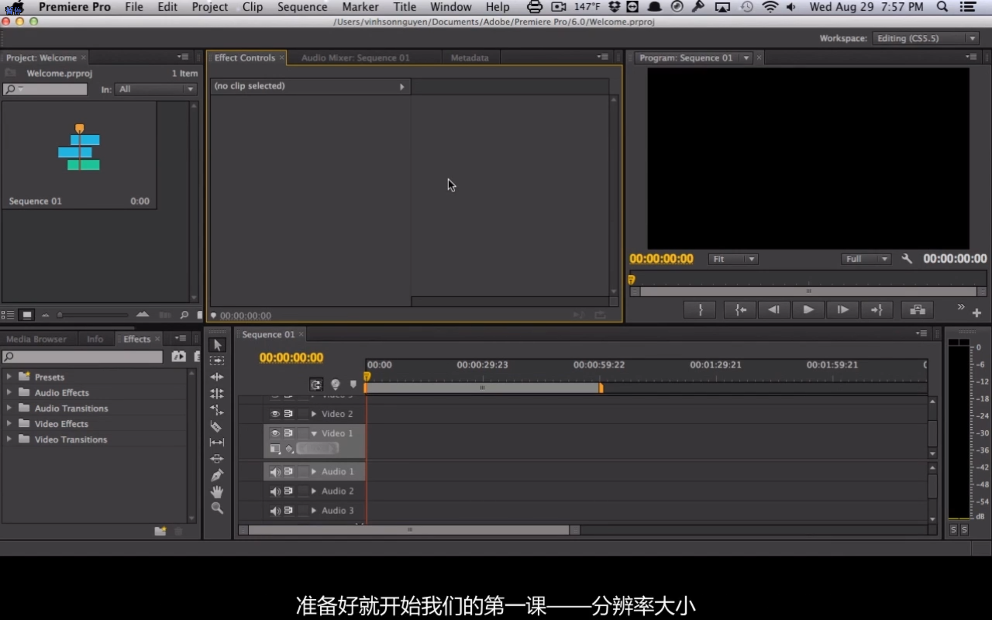Mute the Audio 1 track
Image resolution: width=992 pixels, height=620 pixels.
pyautogui.click(x=275, y=472)
